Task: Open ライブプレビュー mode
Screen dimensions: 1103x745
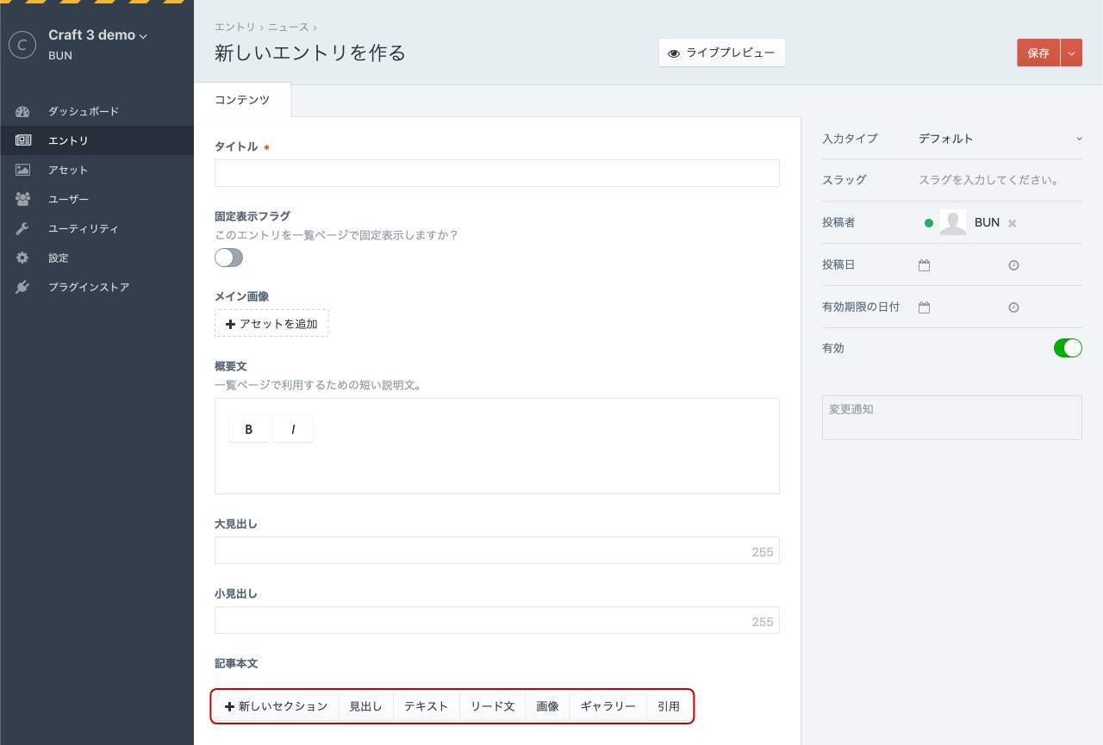Action: 722,53
